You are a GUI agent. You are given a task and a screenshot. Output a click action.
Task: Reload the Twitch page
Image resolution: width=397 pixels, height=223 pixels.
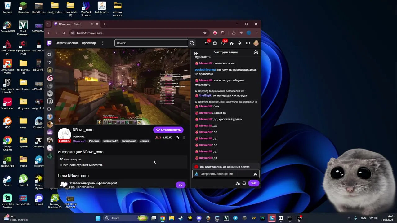click(x=64, y=33)
